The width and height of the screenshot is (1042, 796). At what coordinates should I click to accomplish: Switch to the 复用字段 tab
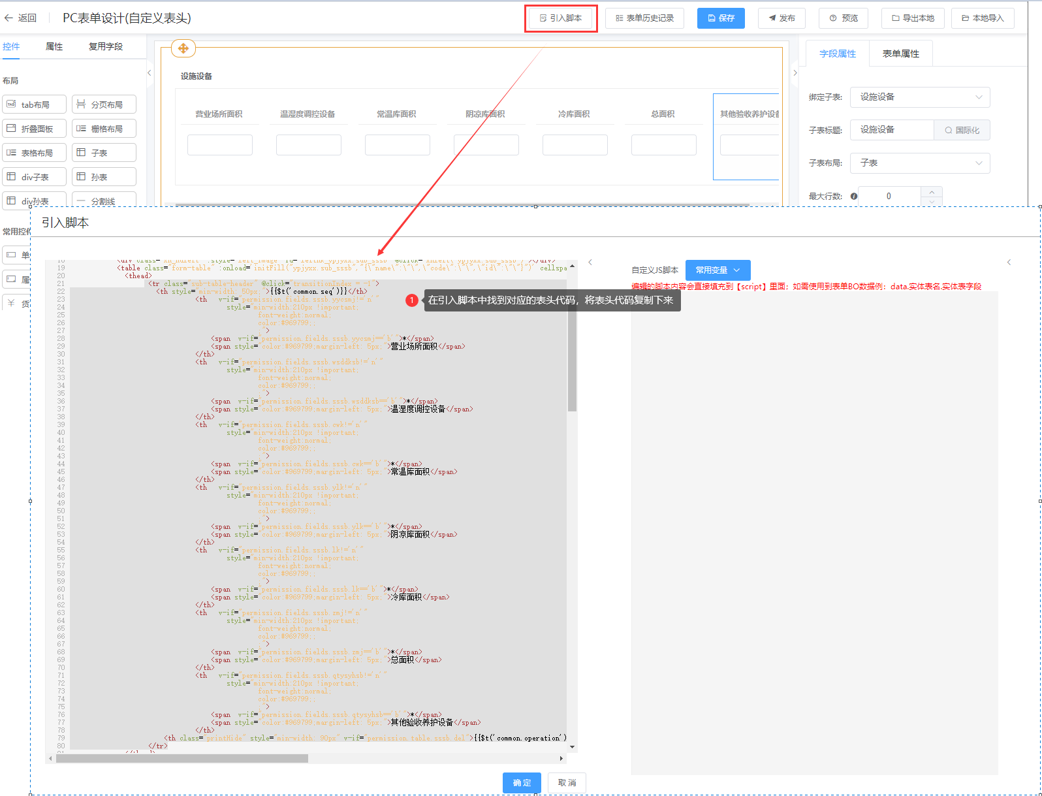pos(106,46)
